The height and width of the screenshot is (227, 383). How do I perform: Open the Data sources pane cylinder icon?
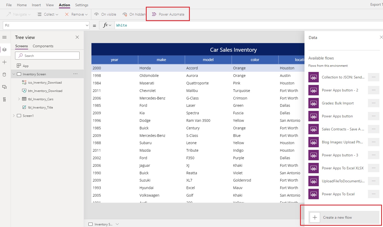5,74
